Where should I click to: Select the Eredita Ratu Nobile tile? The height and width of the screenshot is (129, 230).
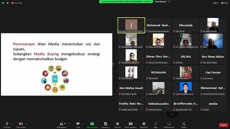(131, 104)
